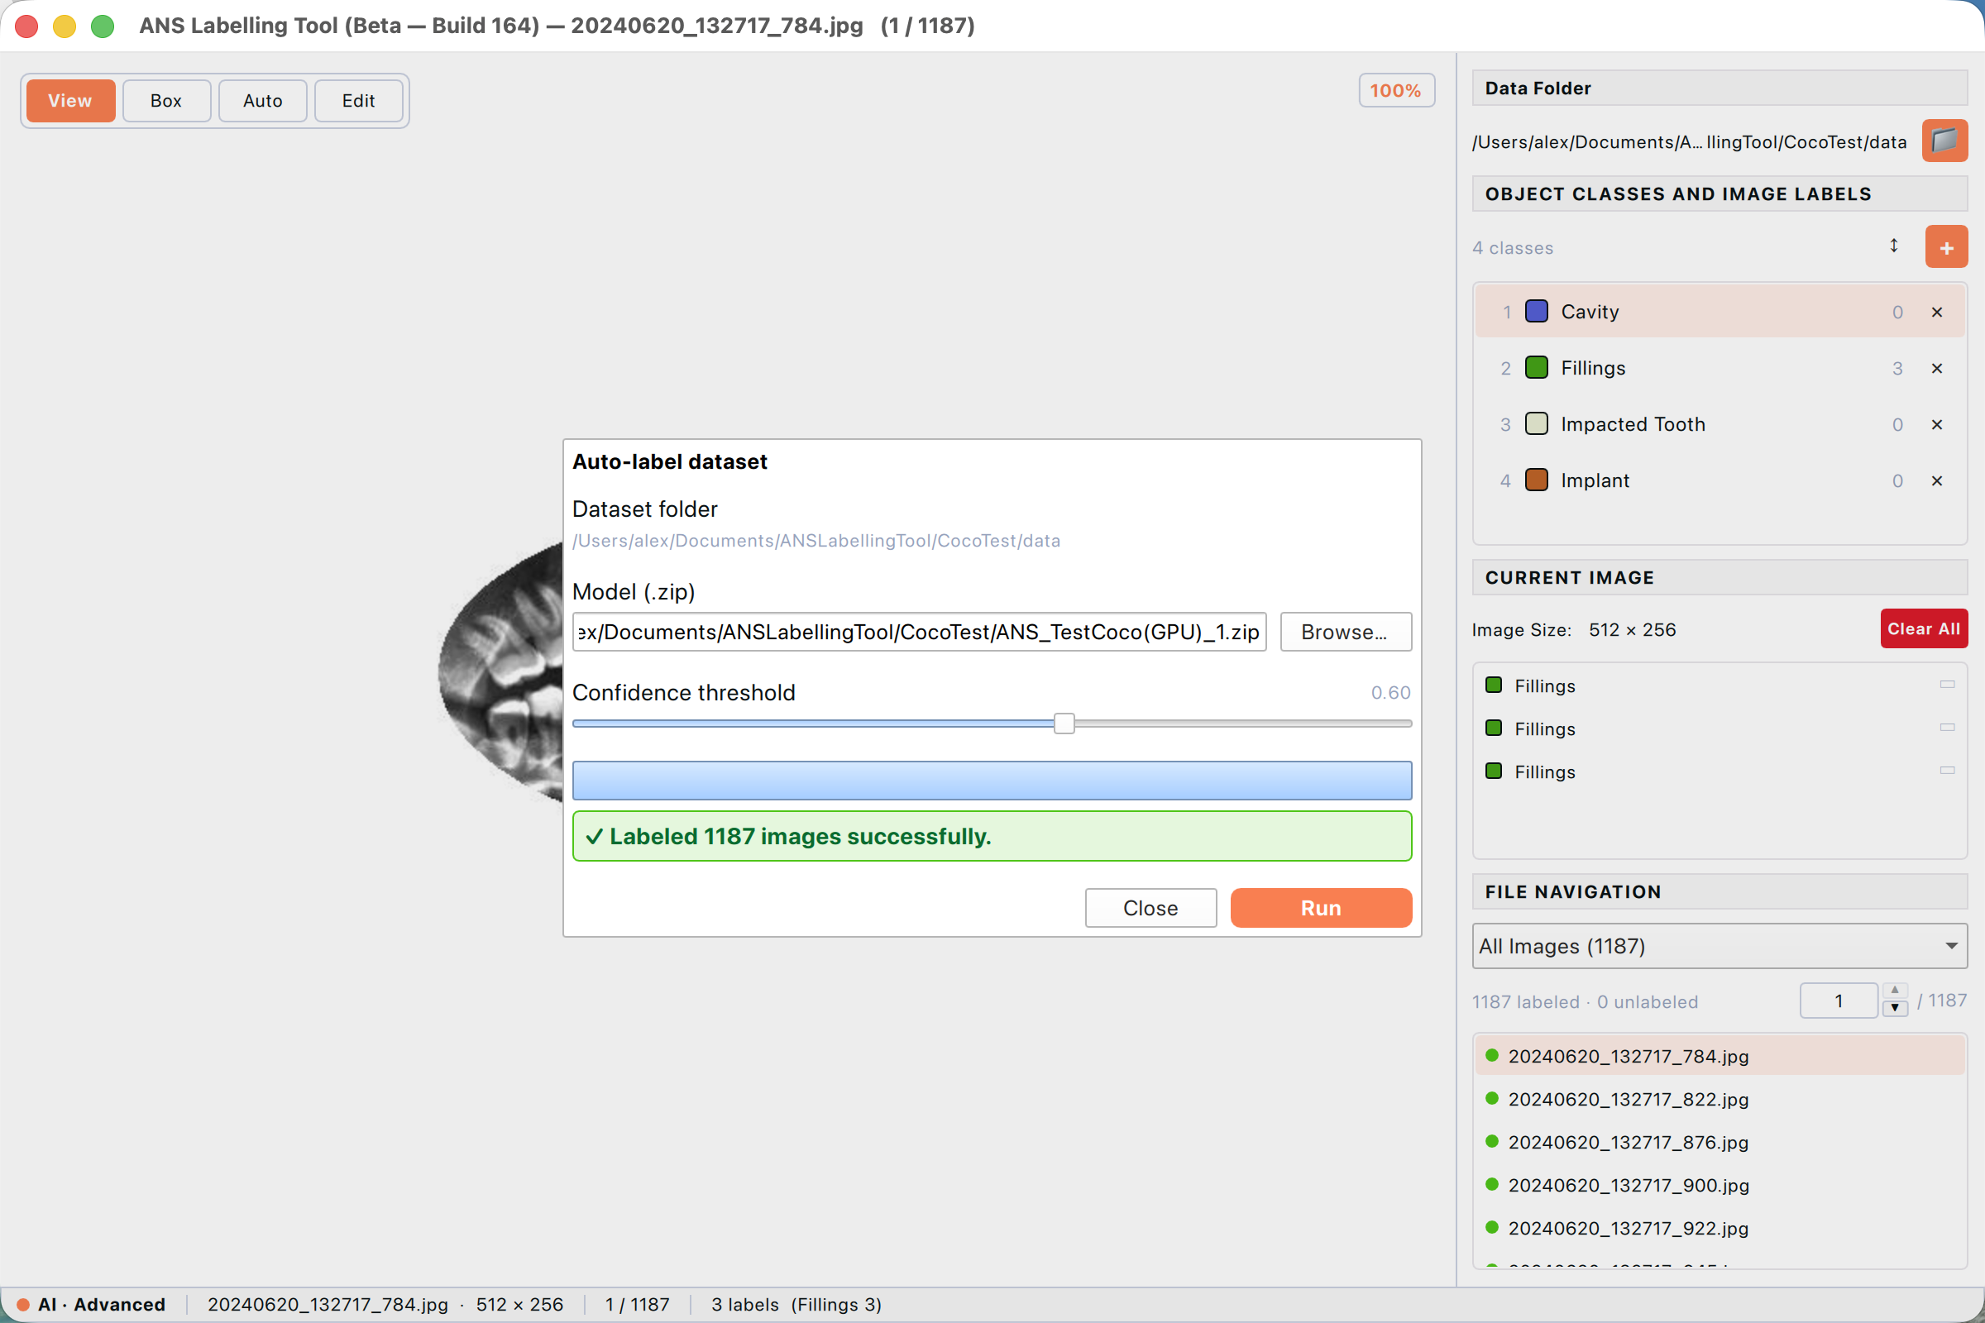Click the Image Size 512 × 256 text

pyautogui.click(x=1574, y=629)
